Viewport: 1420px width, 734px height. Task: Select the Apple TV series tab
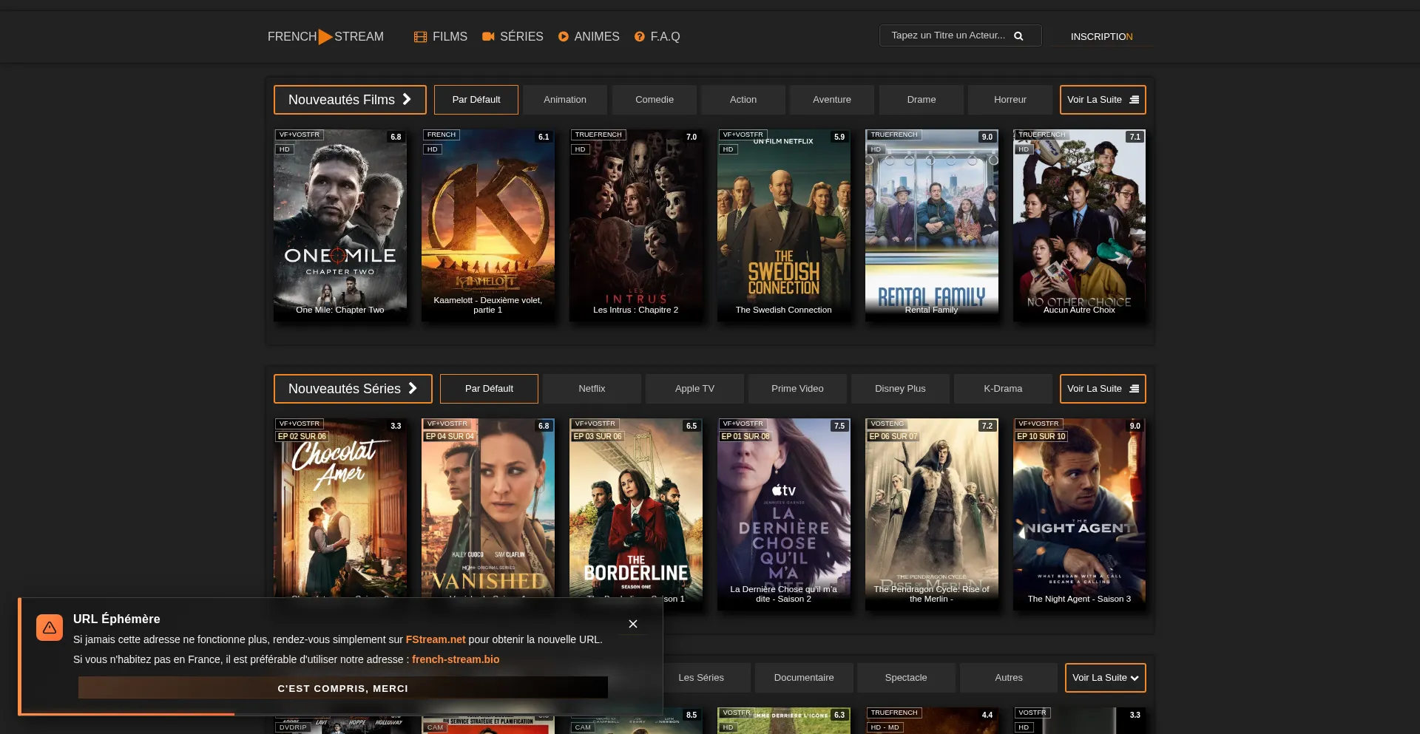694,389
